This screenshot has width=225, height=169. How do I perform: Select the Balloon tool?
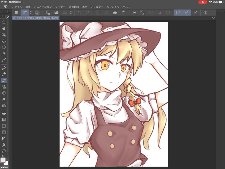click(4, 151)
